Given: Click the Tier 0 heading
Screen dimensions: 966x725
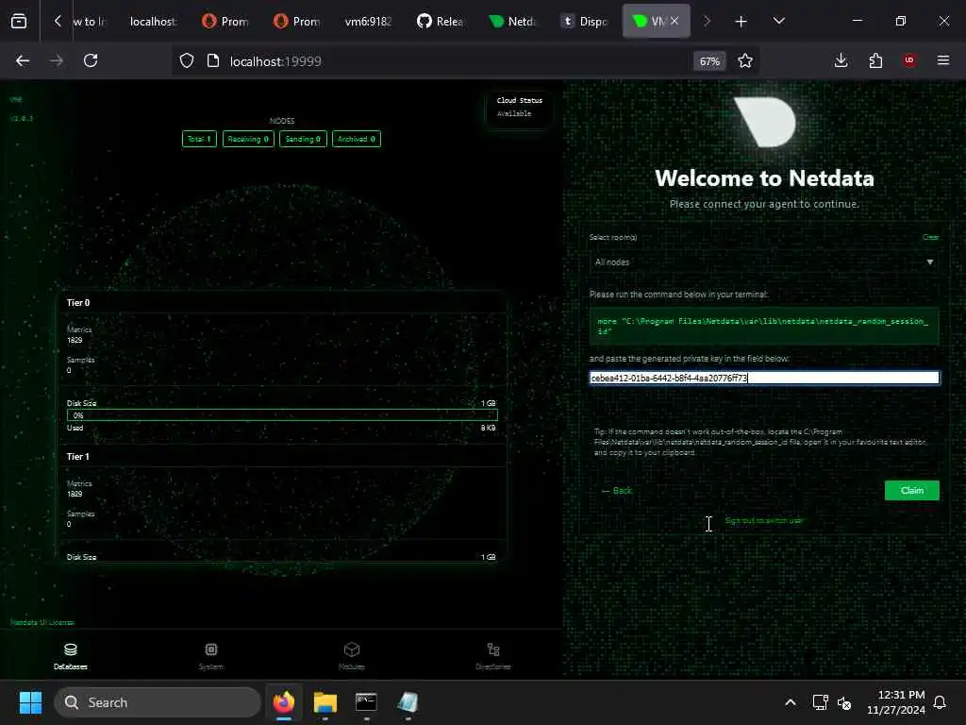Looking at the screenshot, I should [x=78, y=303].
